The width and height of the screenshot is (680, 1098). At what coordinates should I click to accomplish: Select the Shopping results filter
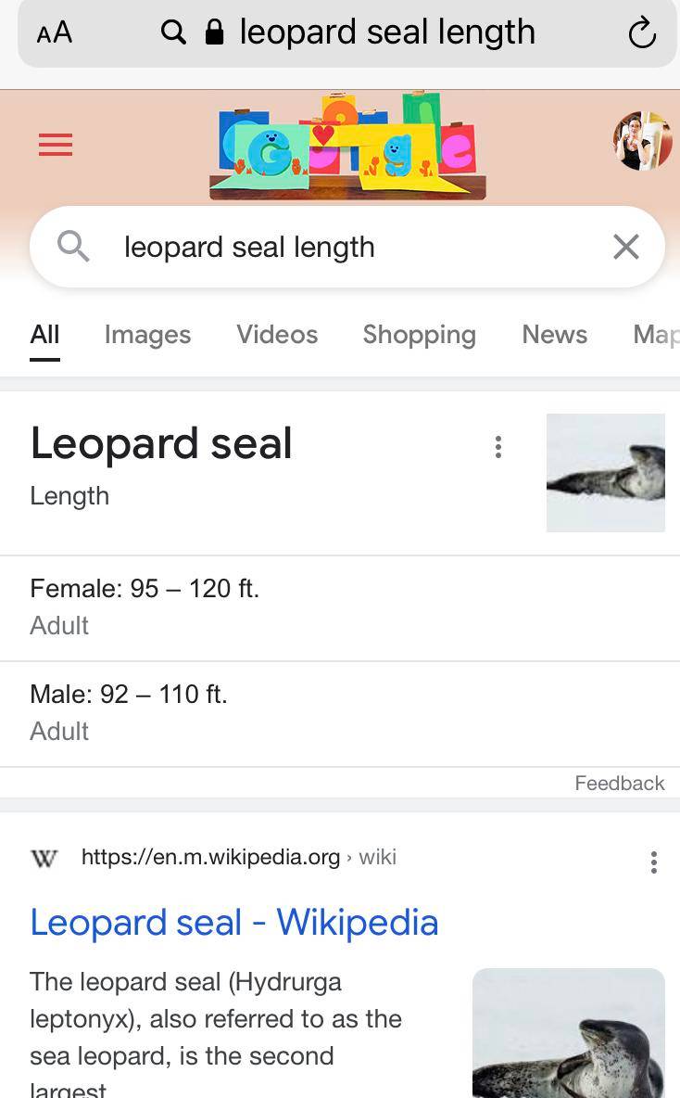pos(419,335)
